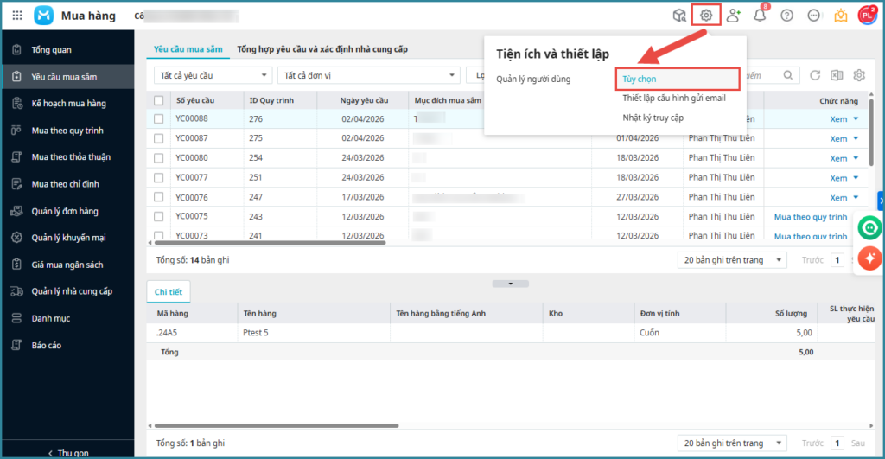Choose Nhật ký truy cập option
Viewport: 885px width, 459px height.
tap(653, 118)
